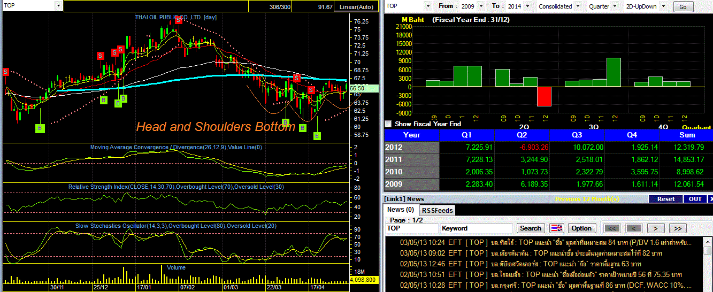Image resolution: width=713 pixels, height=292 pixels.
Task: Select the 2010 year row label
Action: pos(411,172)
